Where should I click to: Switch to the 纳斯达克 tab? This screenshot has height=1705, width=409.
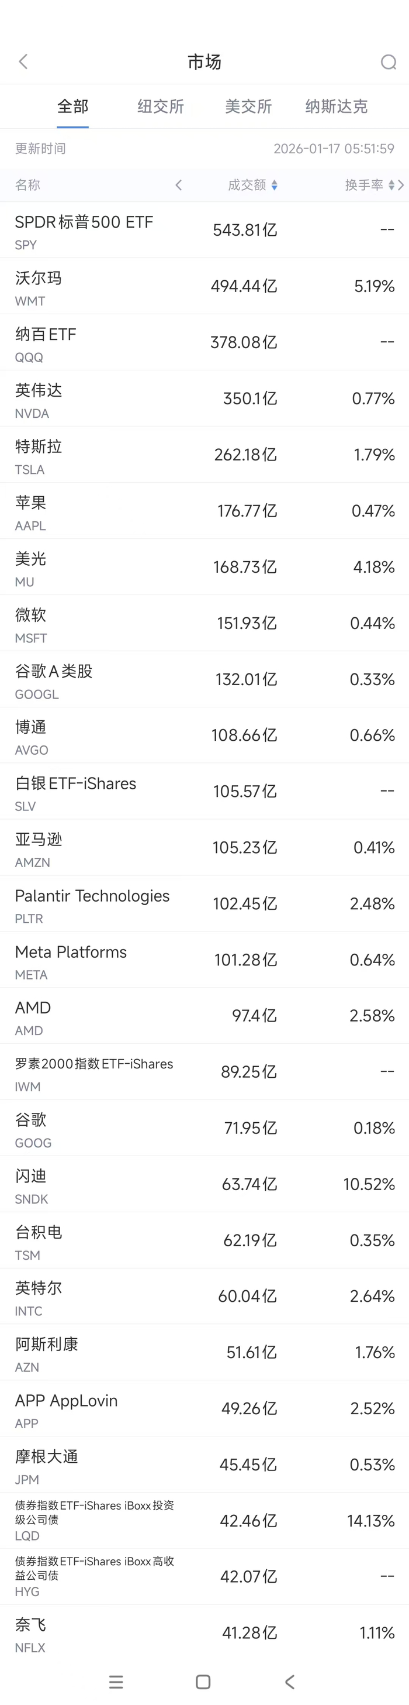337,106
